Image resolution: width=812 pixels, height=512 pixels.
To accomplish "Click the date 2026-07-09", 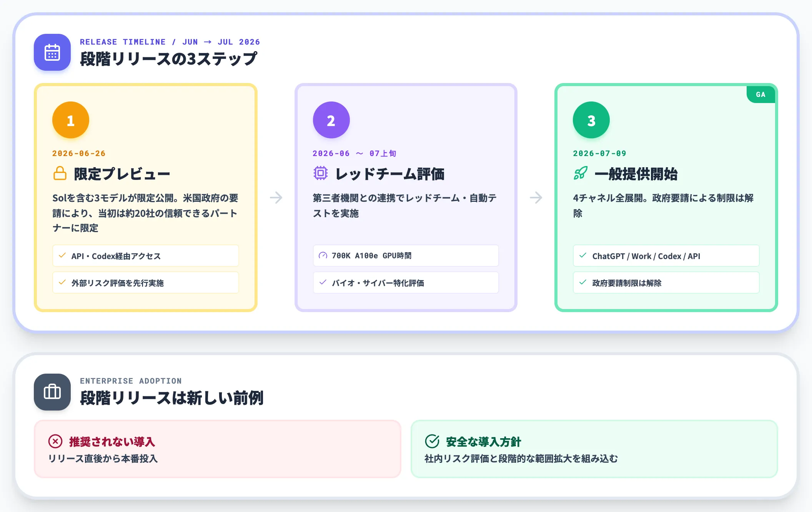I will 600,153.
